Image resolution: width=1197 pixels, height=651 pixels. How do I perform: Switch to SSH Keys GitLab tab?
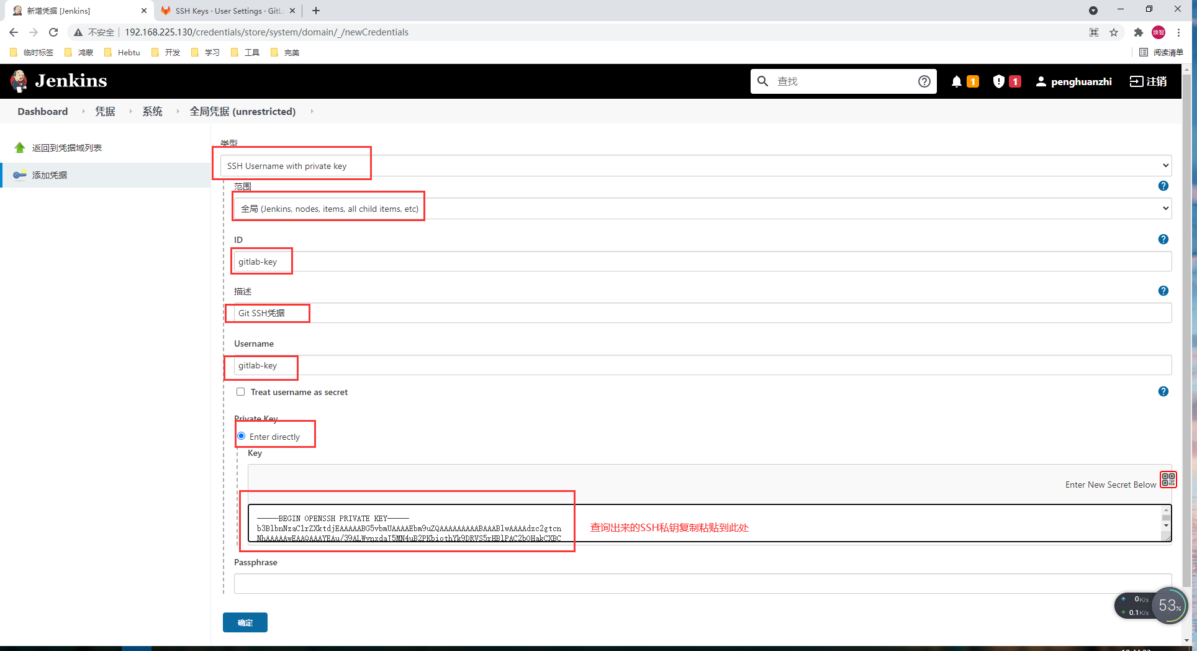point(228,11)
